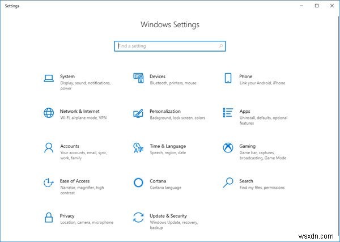Viewport: 340px width, 242px height.
Task: Click the System laptop icon
Action: click(49, 78)
